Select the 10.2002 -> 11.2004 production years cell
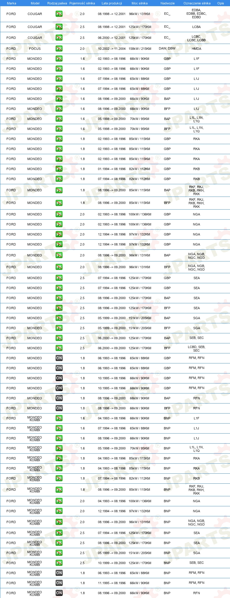Viewport: 230px width, 598px height. click(112, 49)
